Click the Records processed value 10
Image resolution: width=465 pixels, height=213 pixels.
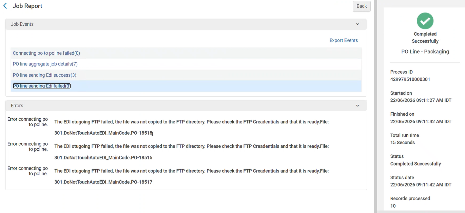point(393,206)
